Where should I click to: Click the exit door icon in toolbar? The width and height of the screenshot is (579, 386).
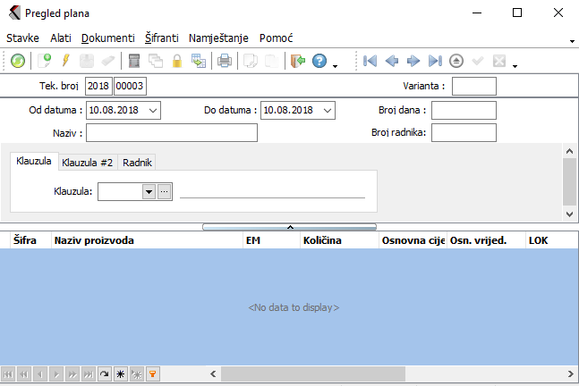pos(297,62)
